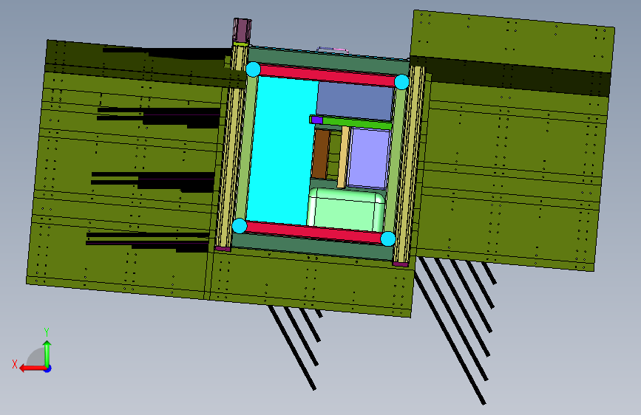
Task: Select the lower red crossbar
Action: 314,233
